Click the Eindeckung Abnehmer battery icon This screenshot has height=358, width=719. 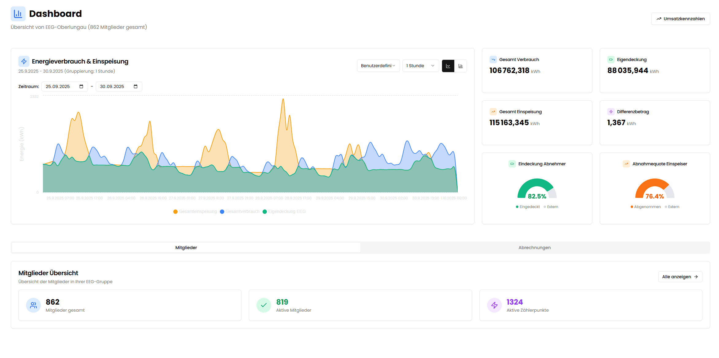point(512,164)
